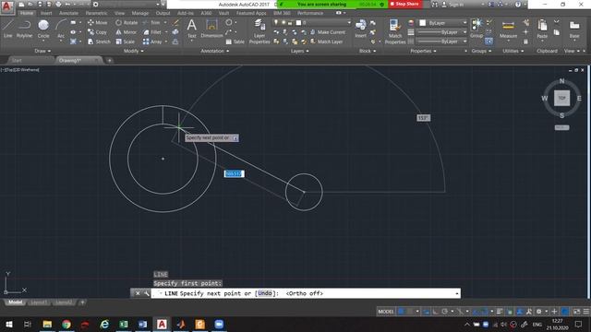Image resolution: width=591 pixels, height=332 pixels.
Task: Switch to the Manage ribbon tab
Action: click(140, 13)
